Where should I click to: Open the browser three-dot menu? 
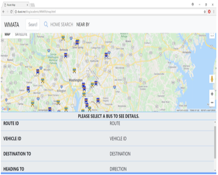point(214,12)
